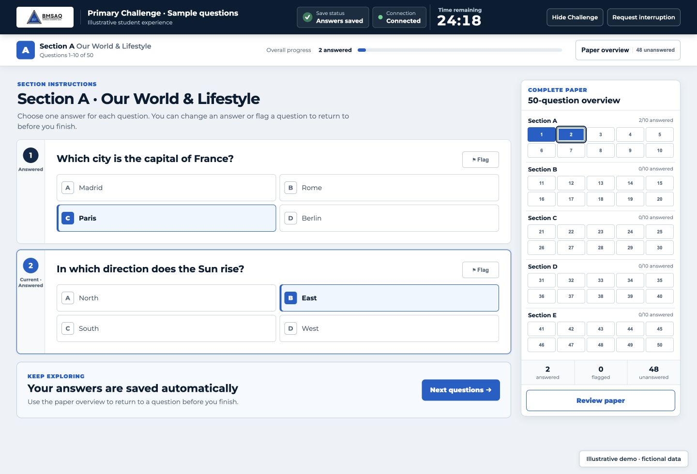This screenshot has height=474, width=697.
Task: Click the 0 flagged summary count
Action: [601, 372]
